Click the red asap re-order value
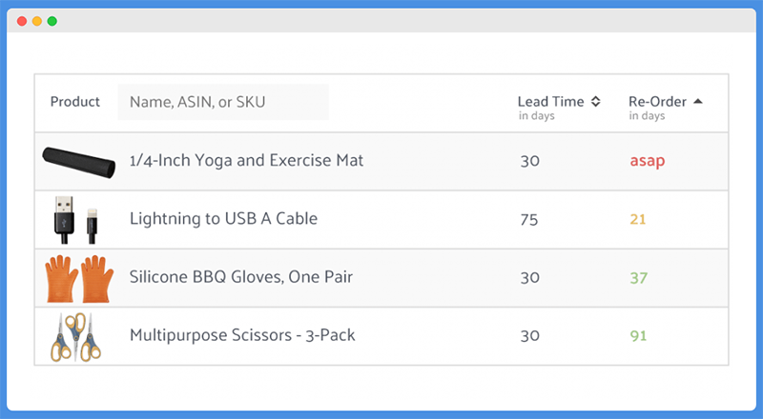This screenshot has width=763, height=419. [648, 161]
